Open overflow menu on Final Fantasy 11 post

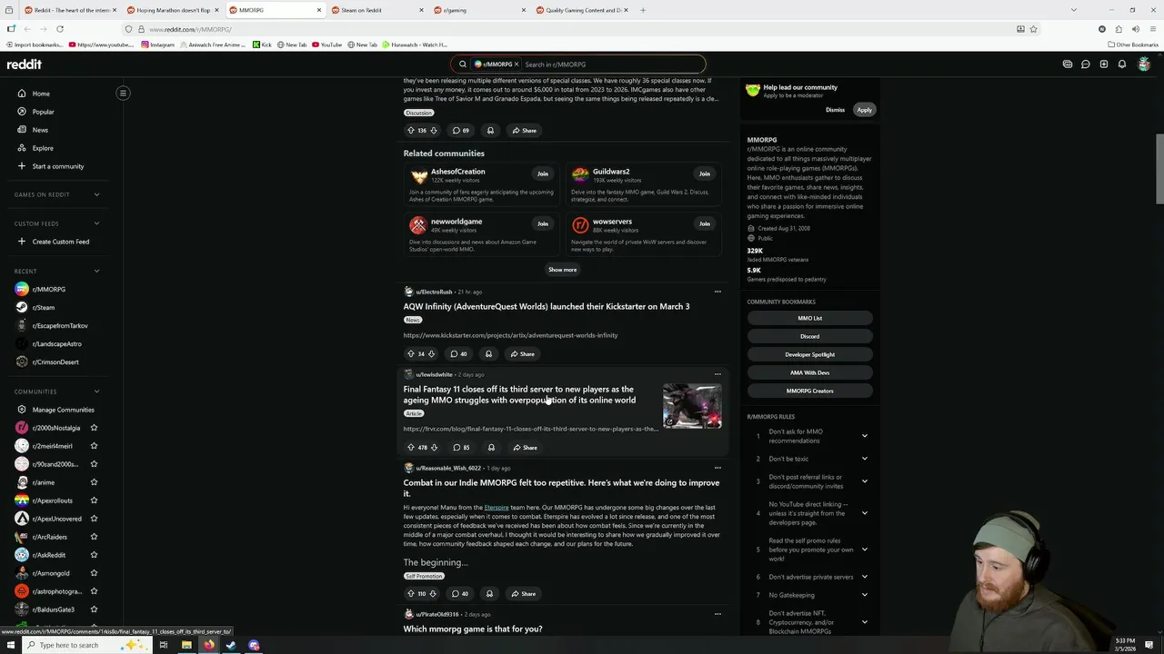(717, 374)
